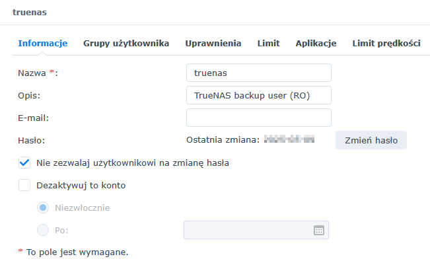Click the deactivation date input field
The width and height of the screenshot is (430, 265).
tap(248, 230)
